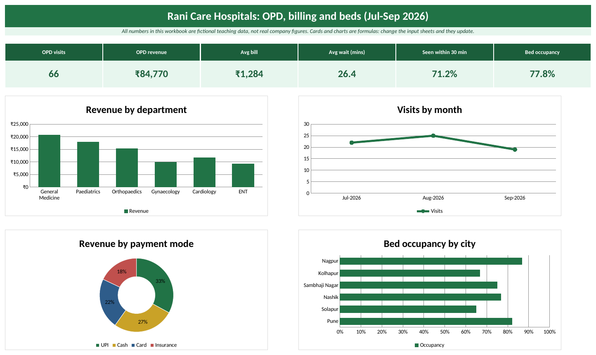This screenshot has width=596, height=355.
Task: Click the Cardiology revenue bar
Action: [x=204, y=172]
